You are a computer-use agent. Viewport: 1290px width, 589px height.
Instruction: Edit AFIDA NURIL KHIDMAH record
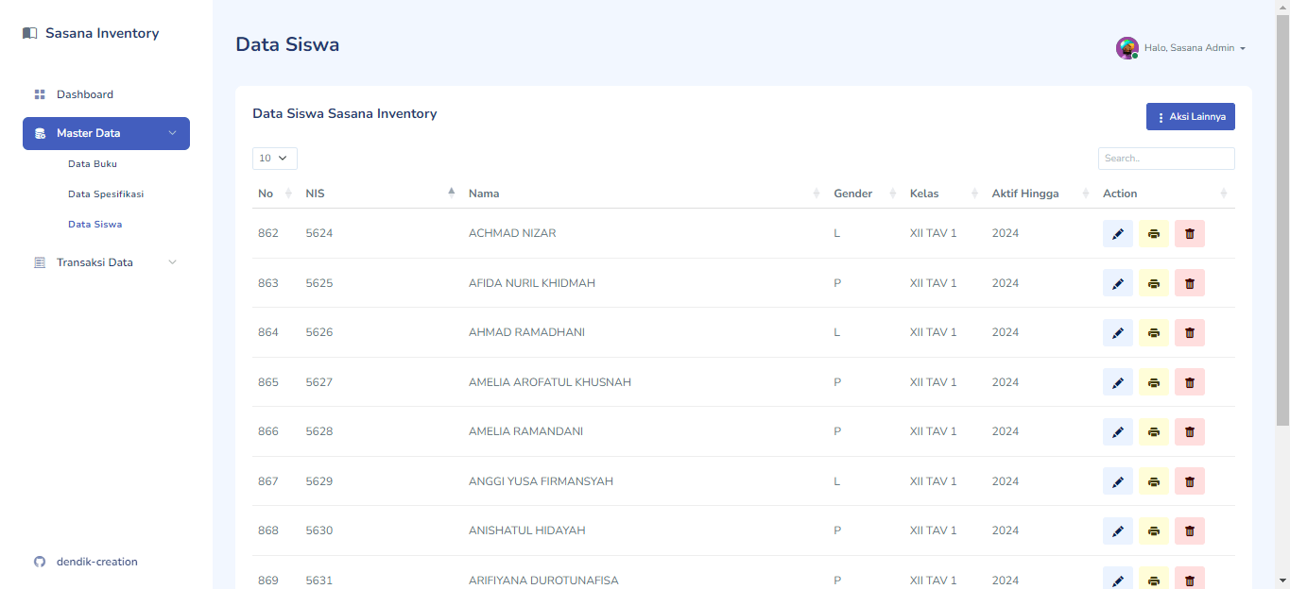click(x=1118, y=283)
